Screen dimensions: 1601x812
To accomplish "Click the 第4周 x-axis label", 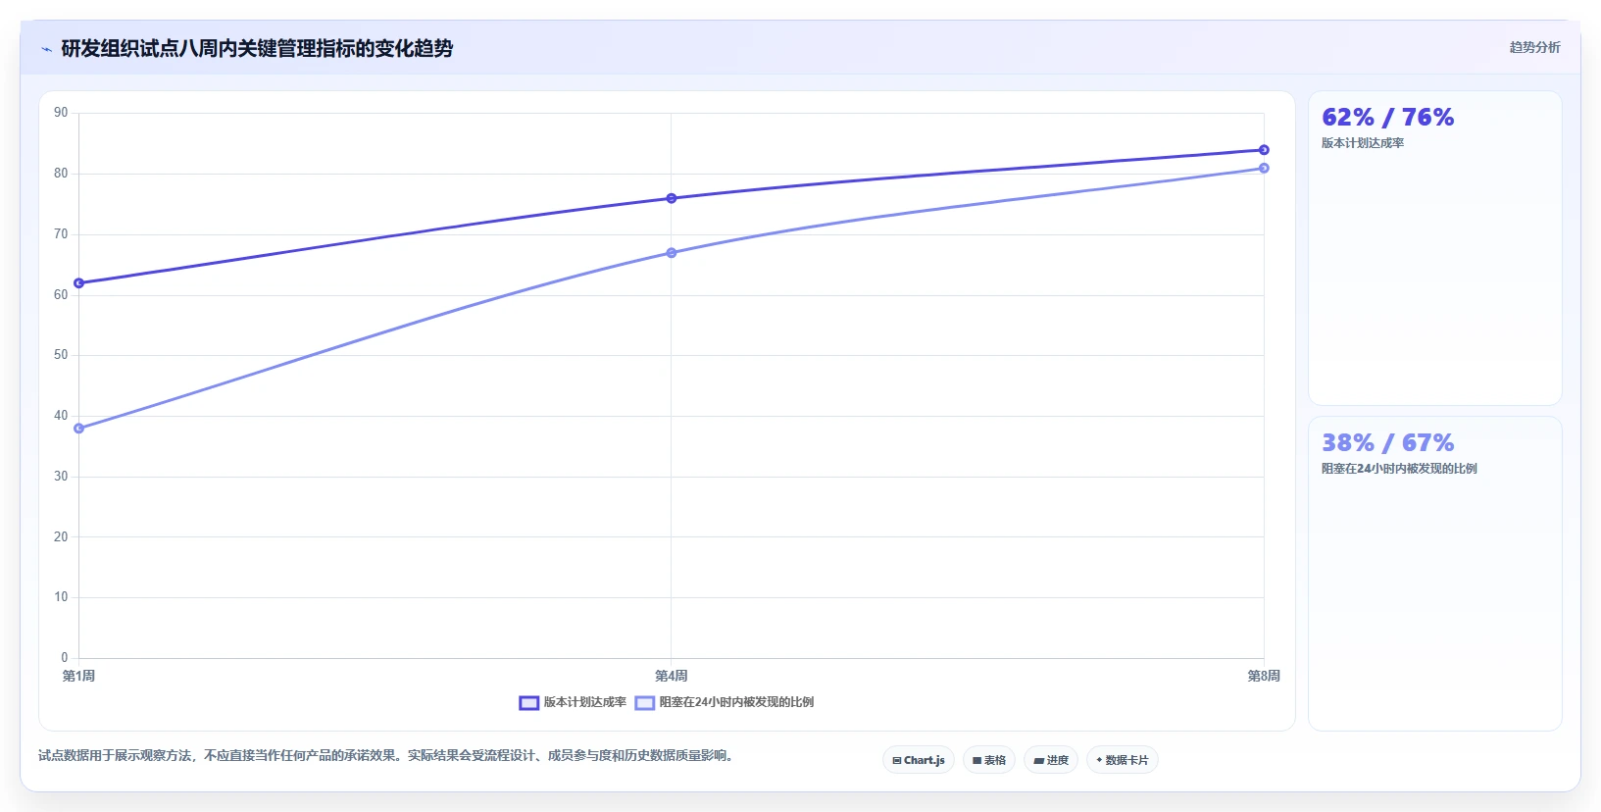I will point(672,676).
